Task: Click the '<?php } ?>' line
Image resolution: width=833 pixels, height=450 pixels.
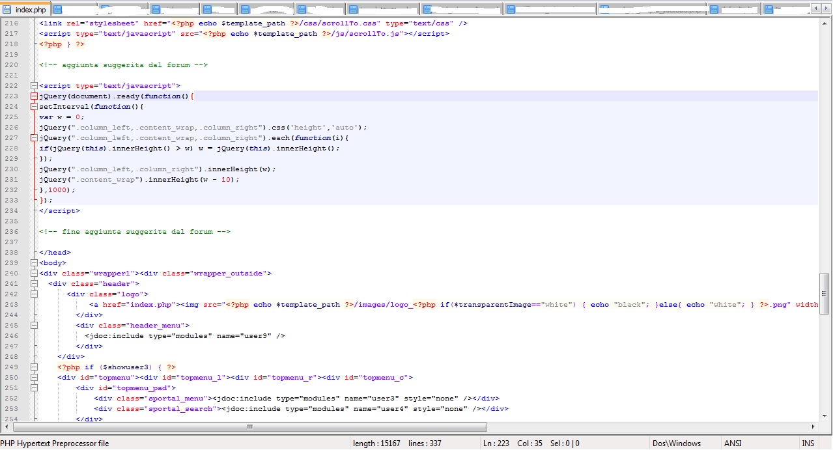Action: pos(62,44)
